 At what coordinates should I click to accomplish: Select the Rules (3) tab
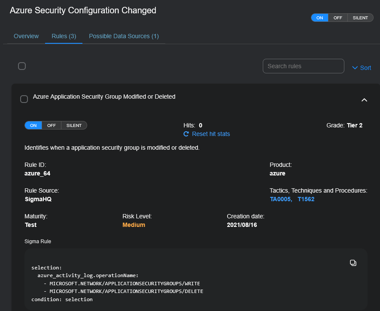(64, 36)
